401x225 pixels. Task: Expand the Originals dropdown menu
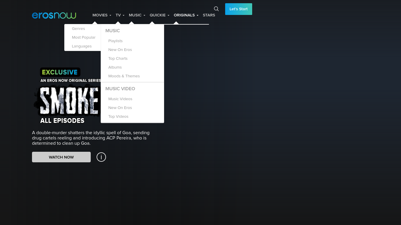[x=186, y=15]
